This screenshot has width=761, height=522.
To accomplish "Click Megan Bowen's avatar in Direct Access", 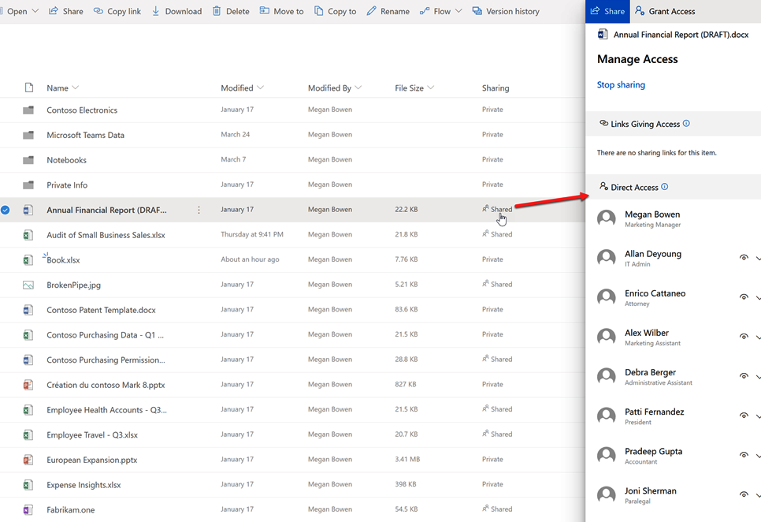I will pos(606,218).
